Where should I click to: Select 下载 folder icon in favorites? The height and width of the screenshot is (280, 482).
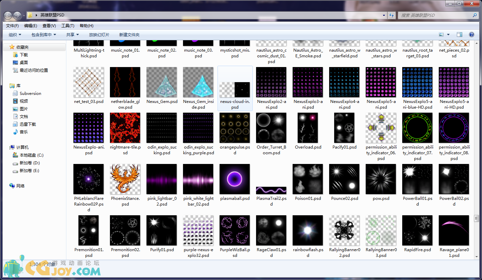[15, 55]
